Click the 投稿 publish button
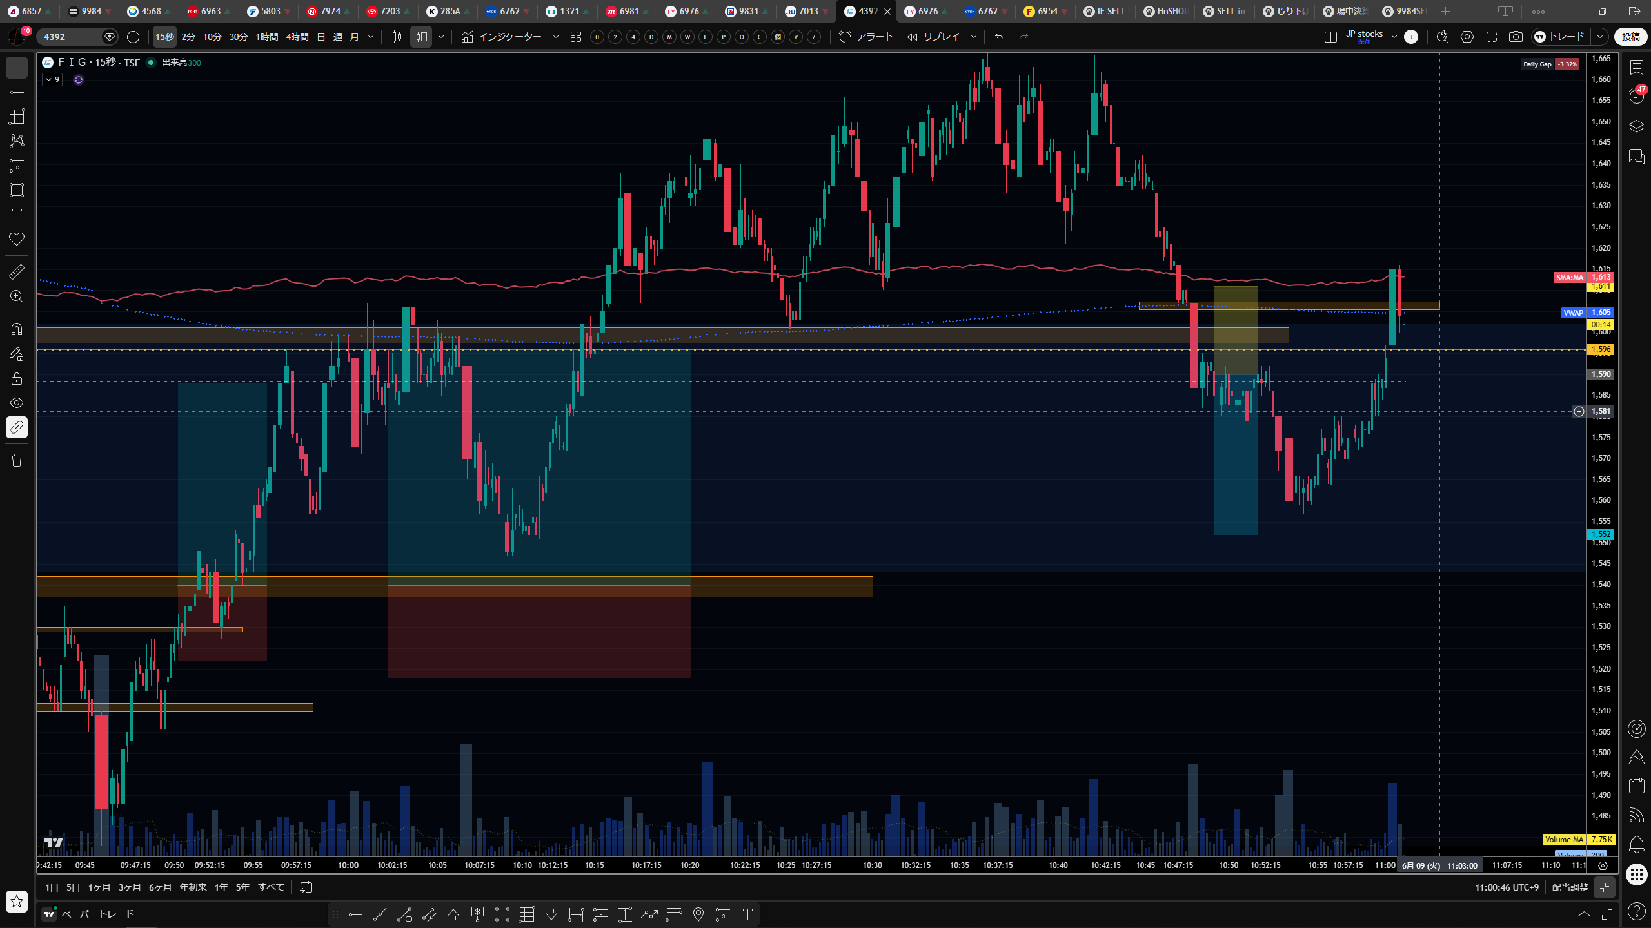The height and width of the screenshot is (928, 1651). tap(1630, 37)
